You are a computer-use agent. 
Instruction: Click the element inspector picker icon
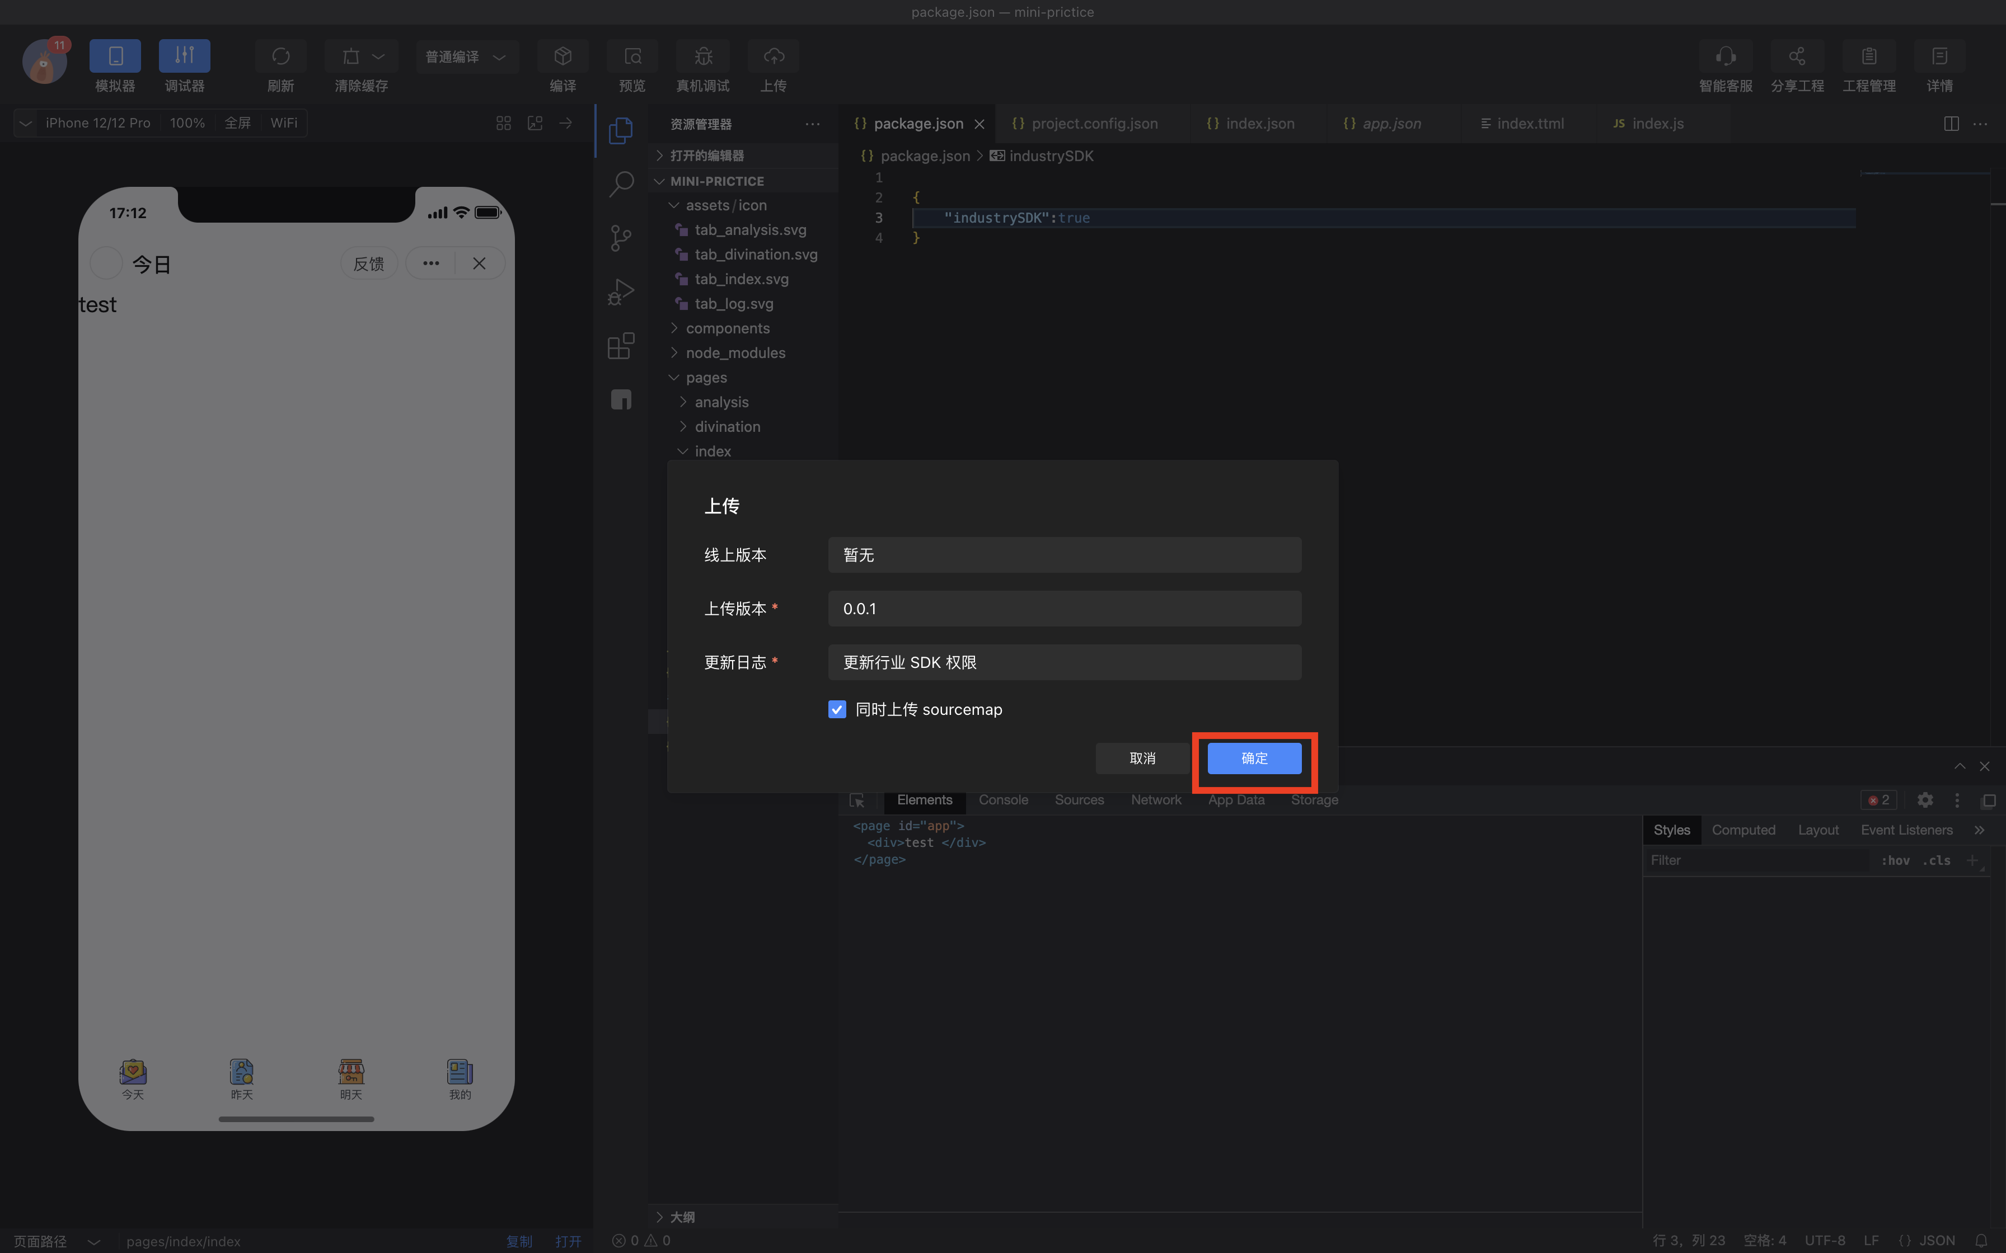pyautogui.click(x=857, y=800)
